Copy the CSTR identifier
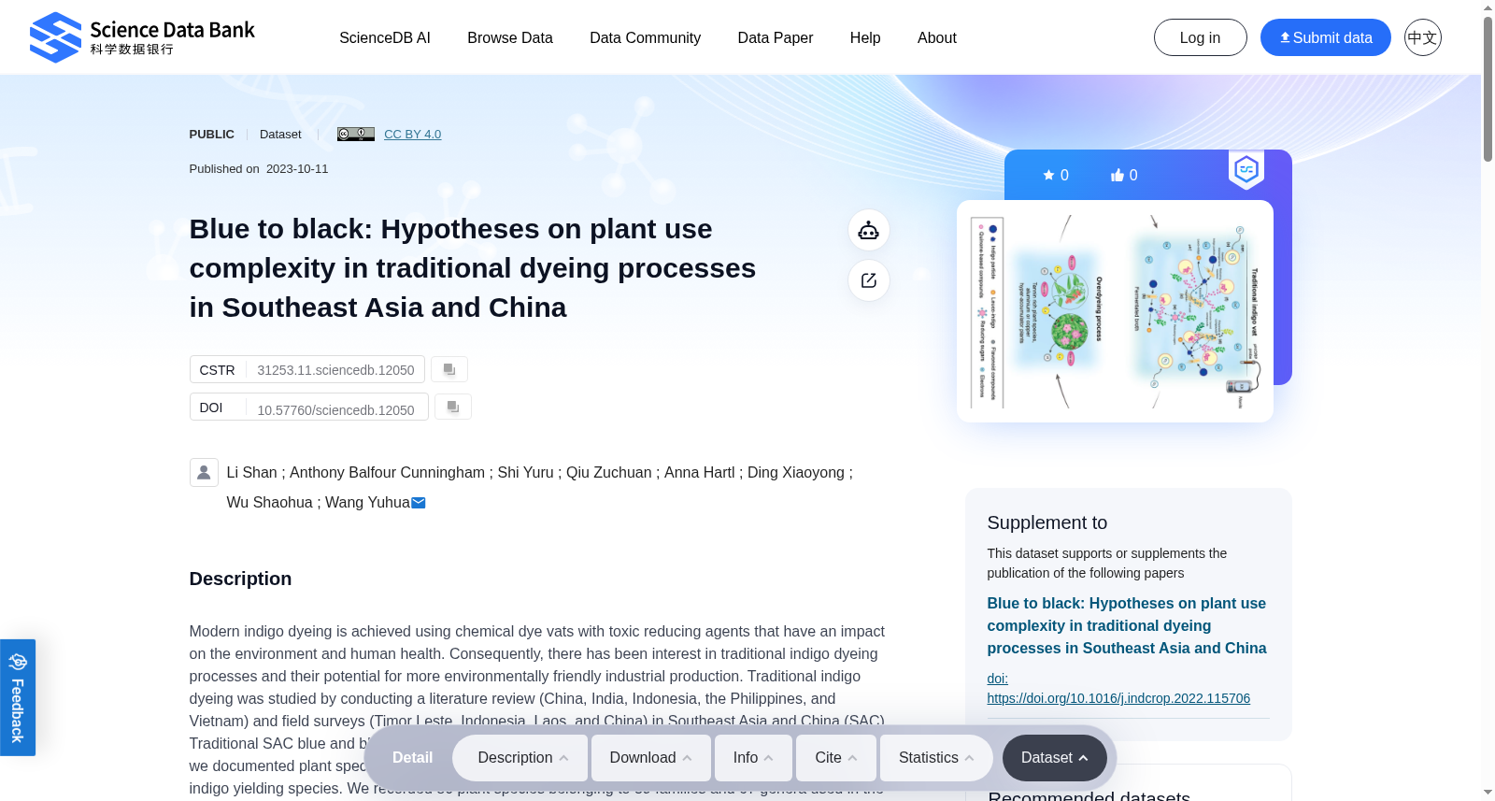The height and width of the screenshot is (801, 1495). 449,369
